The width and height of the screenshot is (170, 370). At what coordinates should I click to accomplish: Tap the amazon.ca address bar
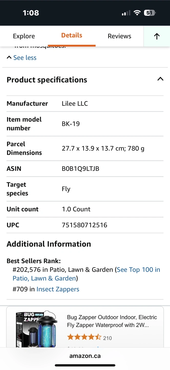[85, 356]
